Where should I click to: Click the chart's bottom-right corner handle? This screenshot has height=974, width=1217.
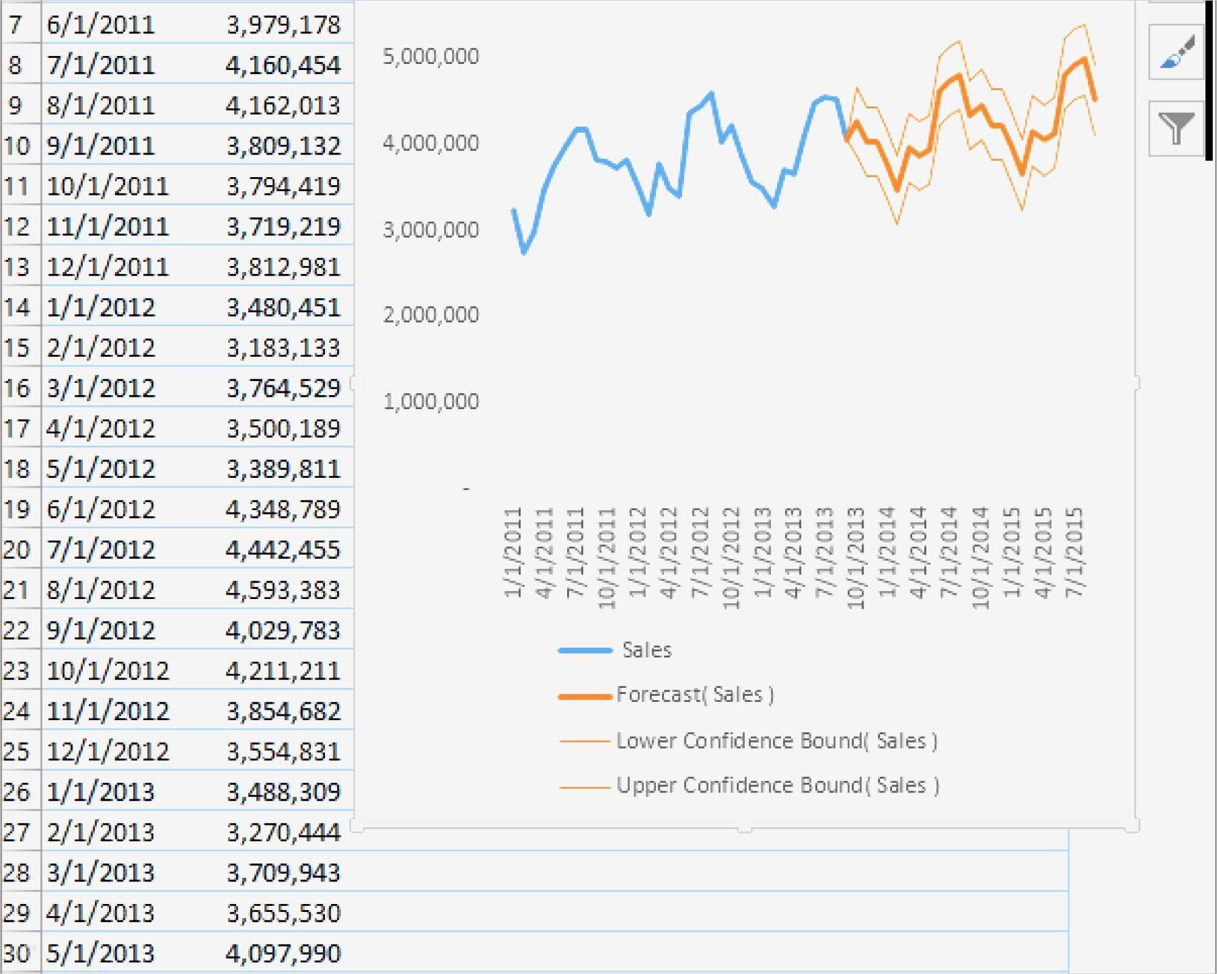[1134, 827]
